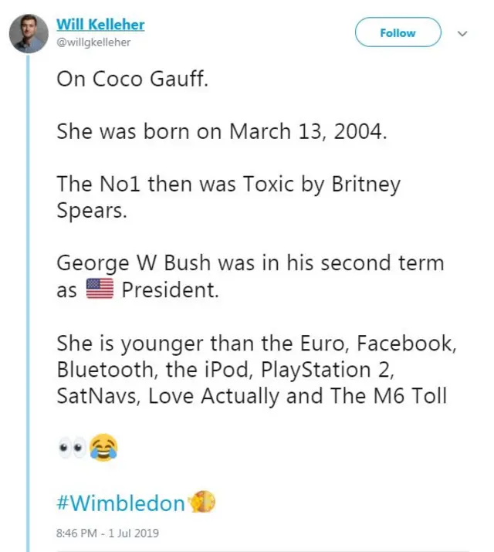
Task: Click the 8:46 PM - 1 Jul 2019 timestamp
Action: click(107, 533)
